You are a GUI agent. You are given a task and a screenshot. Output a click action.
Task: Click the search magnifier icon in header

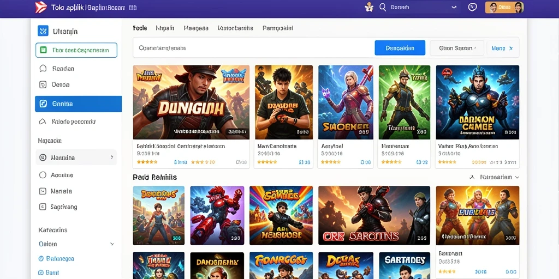(x=383, y=7)
